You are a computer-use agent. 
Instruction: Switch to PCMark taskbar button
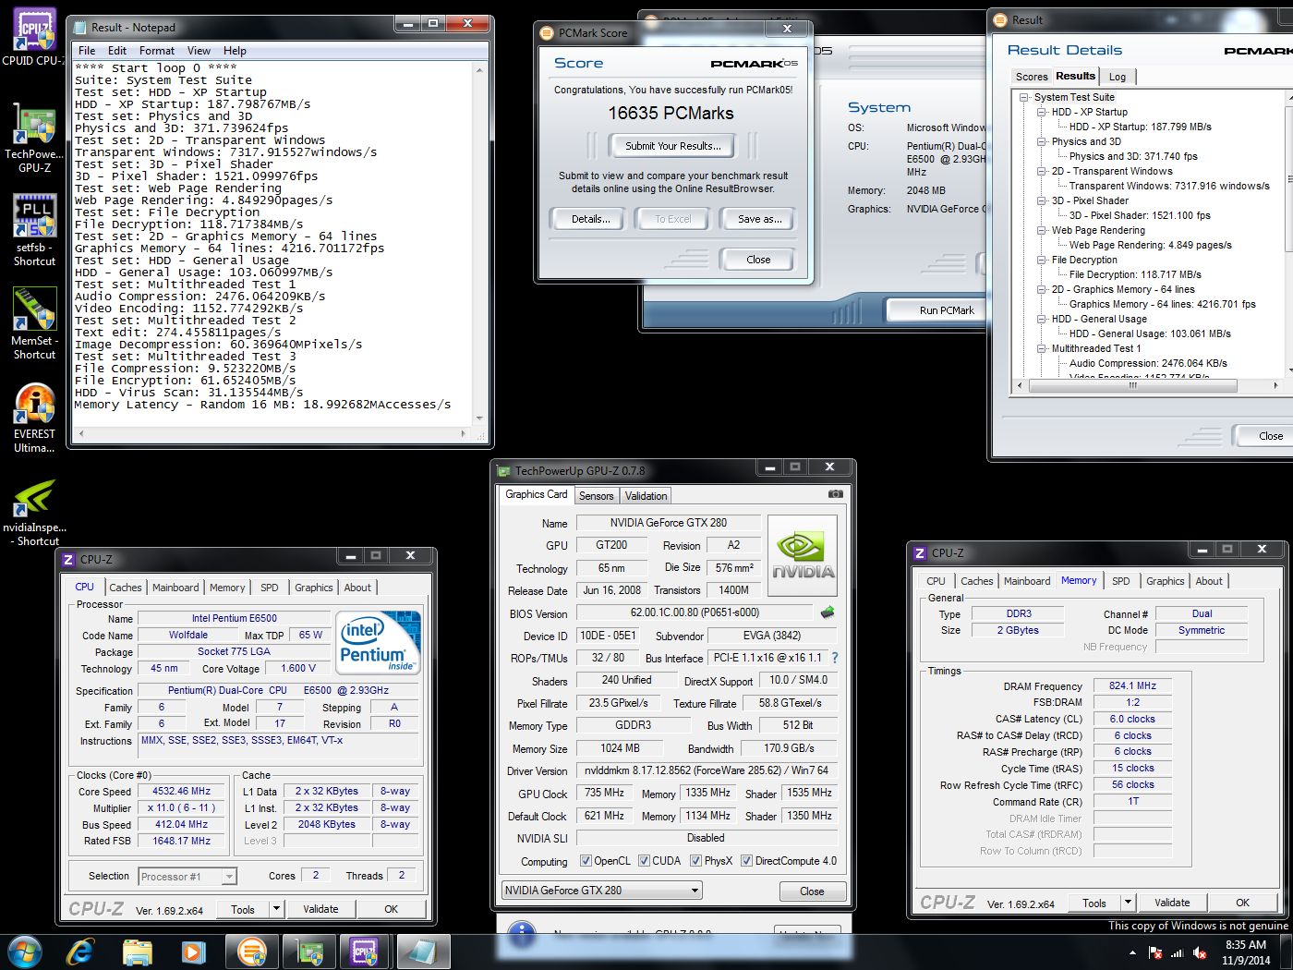pos(252,952)
